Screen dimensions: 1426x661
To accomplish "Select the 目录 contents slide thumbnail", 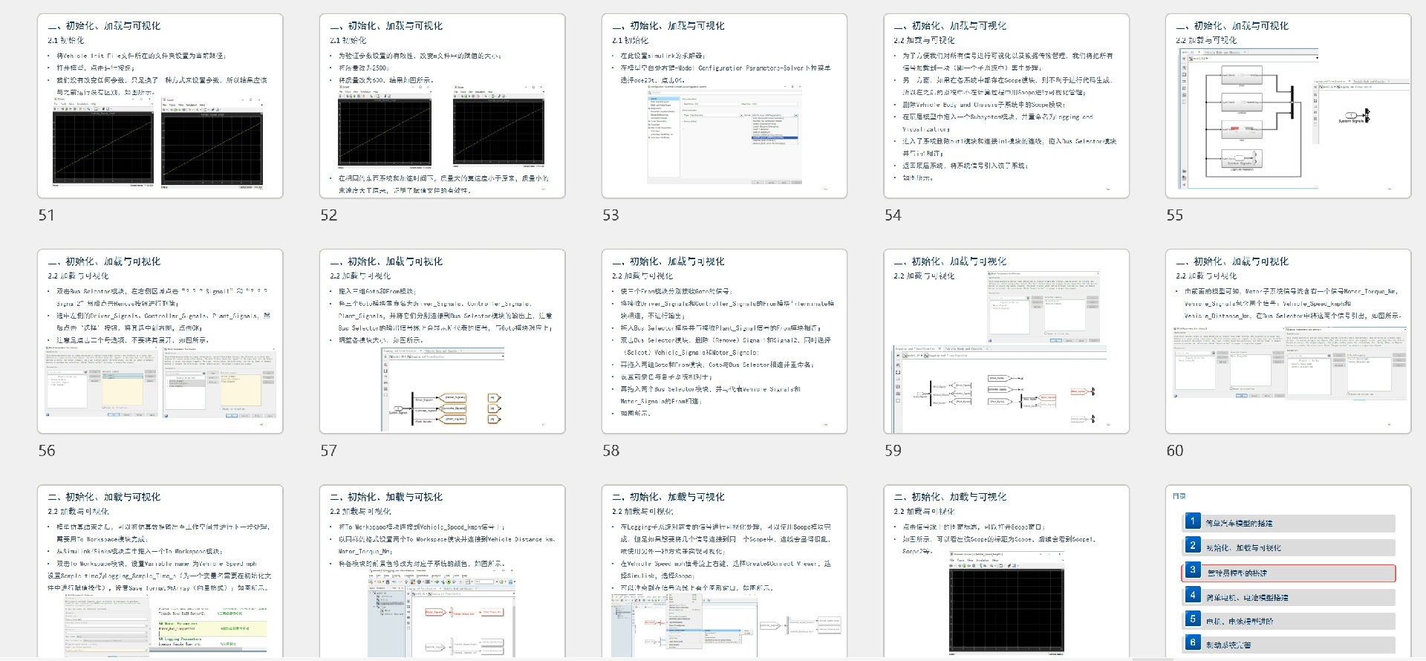I will coord(1289,572).
